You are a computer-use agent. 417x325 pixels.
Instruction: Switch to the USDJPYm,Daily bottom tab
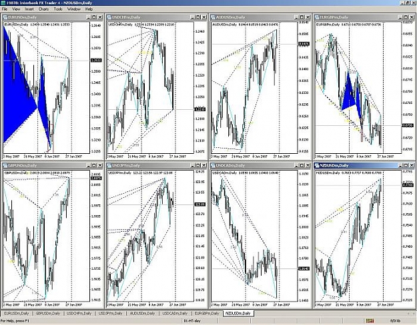(x=110, y=314)
